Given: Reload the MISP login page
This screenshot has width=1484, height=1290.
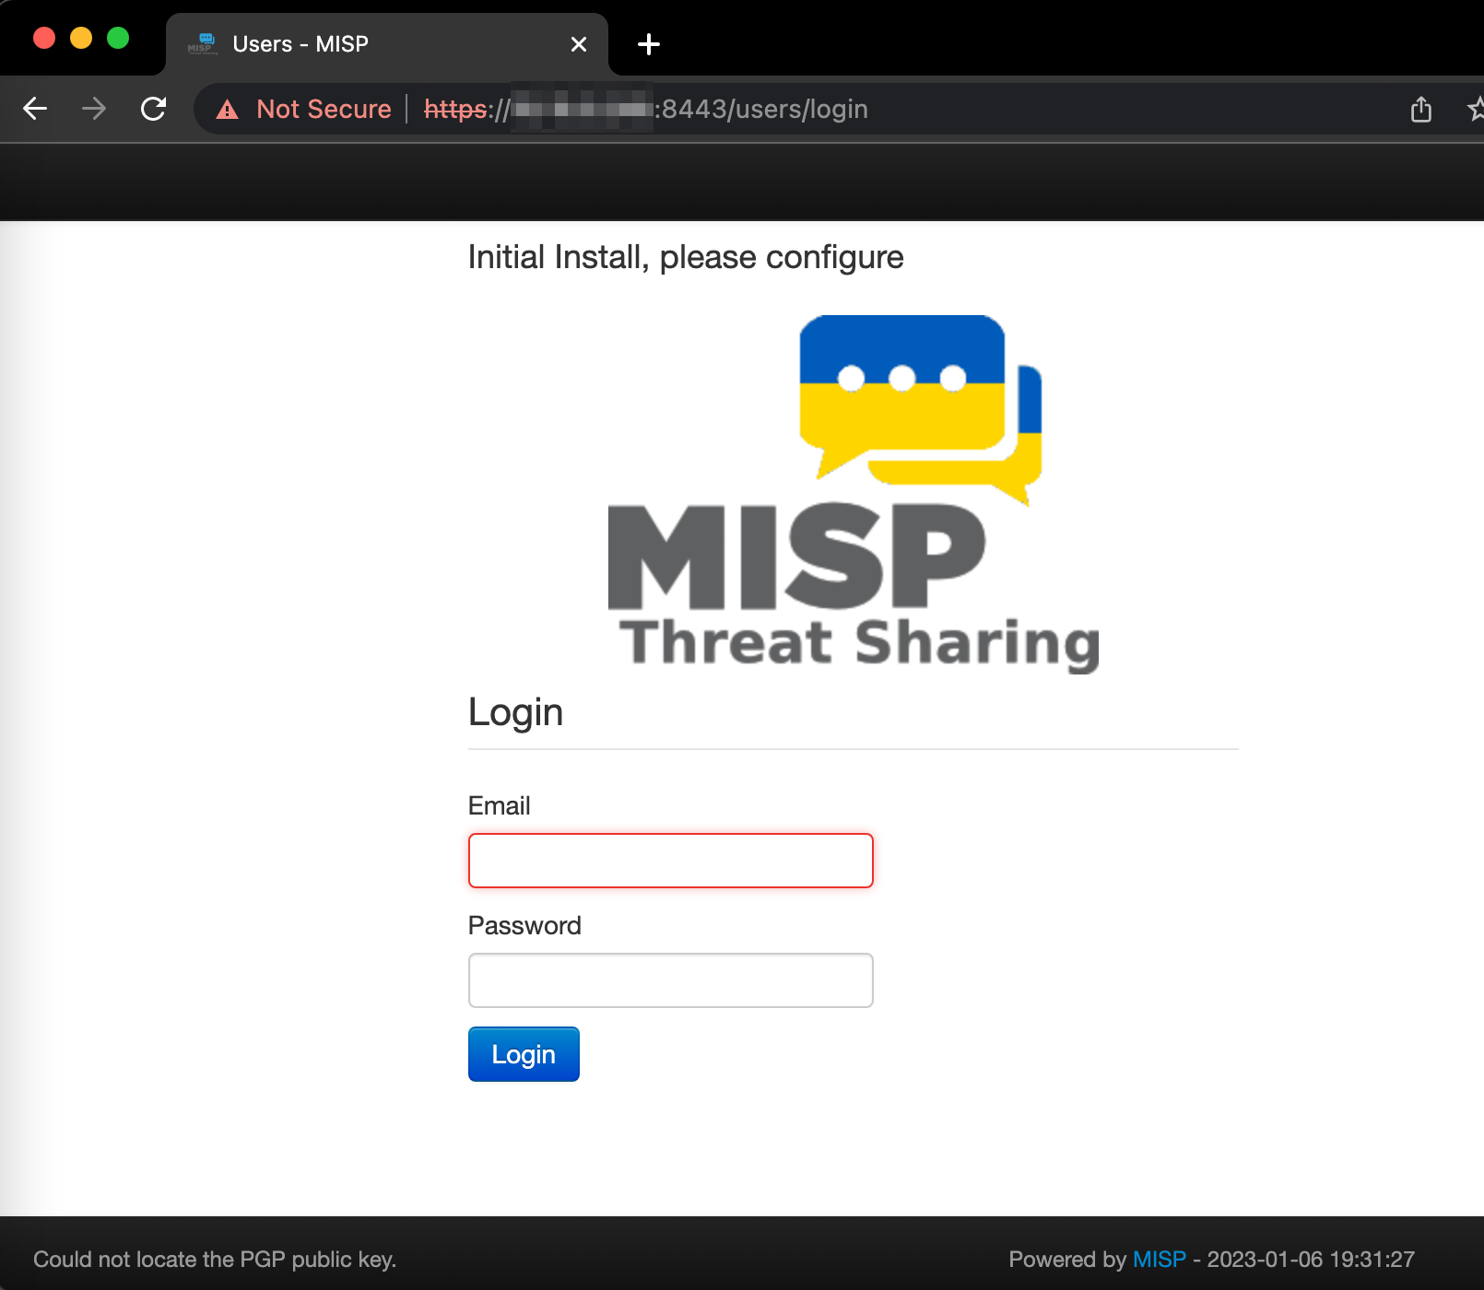Looking at the screenshot, I should pos(153,108).
